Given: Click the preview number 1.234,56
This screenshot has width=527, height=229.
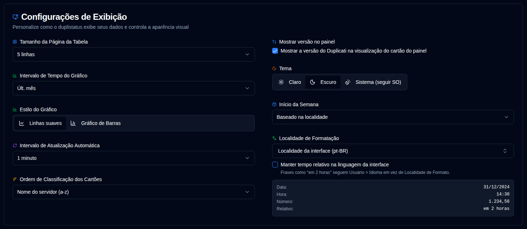Looking at the screenshot, I should pyautogui.click(x=499, y=202).
